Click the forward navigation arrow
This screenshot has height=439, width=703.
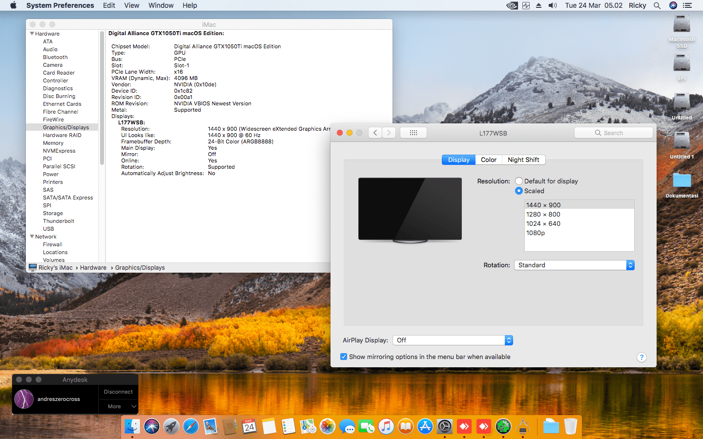[389, 133]
